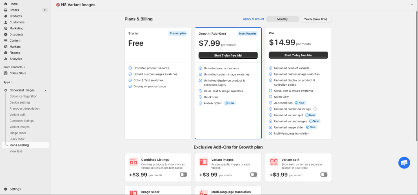Expand the Sales channels section
Image resolution: width=418 pixels, height=195 pixels.
tap(24, 67)
